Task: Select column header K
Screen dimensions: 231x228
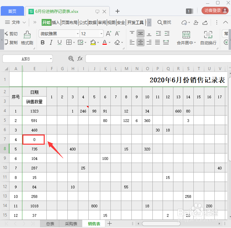Action: pyautogui.click(x=105, y=69)
